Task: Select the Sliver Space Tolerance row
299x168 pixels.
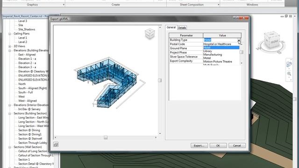Action: [x=186, y=57]
